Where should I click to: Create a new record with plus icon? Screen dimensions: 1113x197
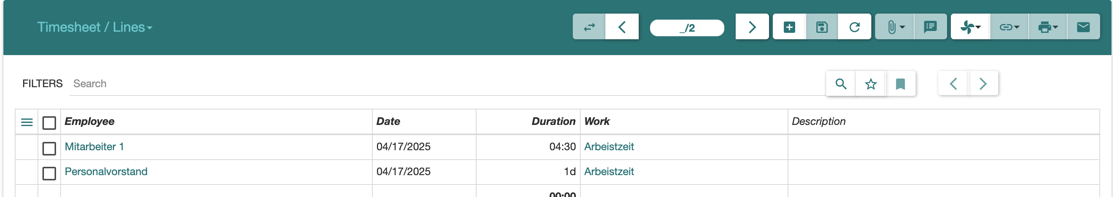(789, 27)
